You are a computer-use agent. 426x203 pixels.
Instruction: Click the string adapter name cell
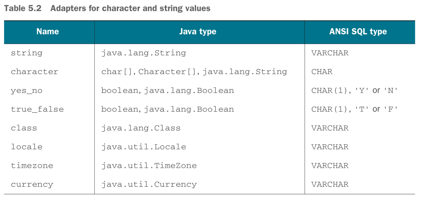27,53
